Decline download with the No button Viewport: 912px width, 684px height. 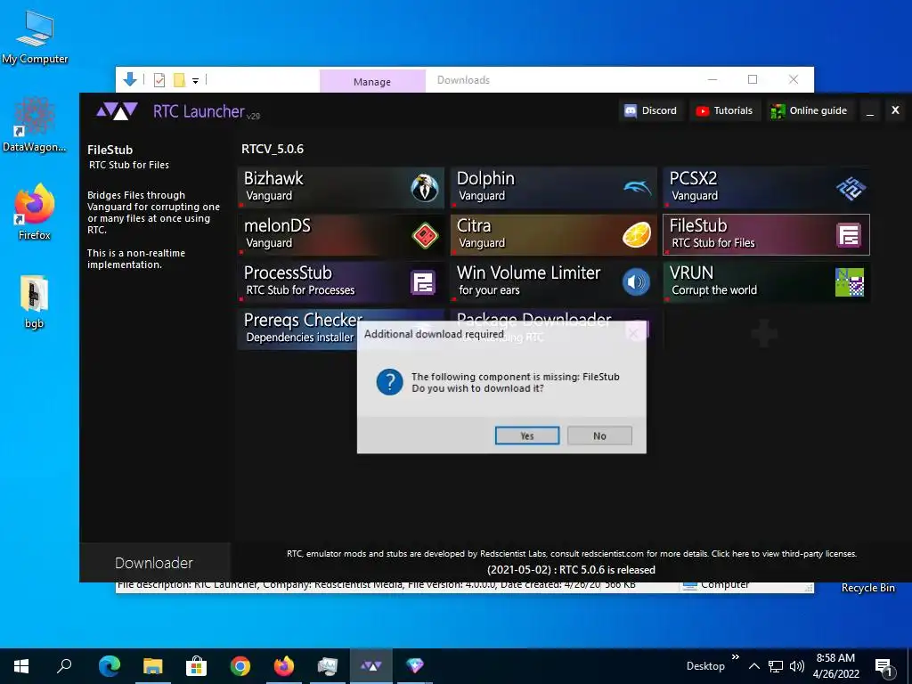pyautogui.click(x=599, y=436)
